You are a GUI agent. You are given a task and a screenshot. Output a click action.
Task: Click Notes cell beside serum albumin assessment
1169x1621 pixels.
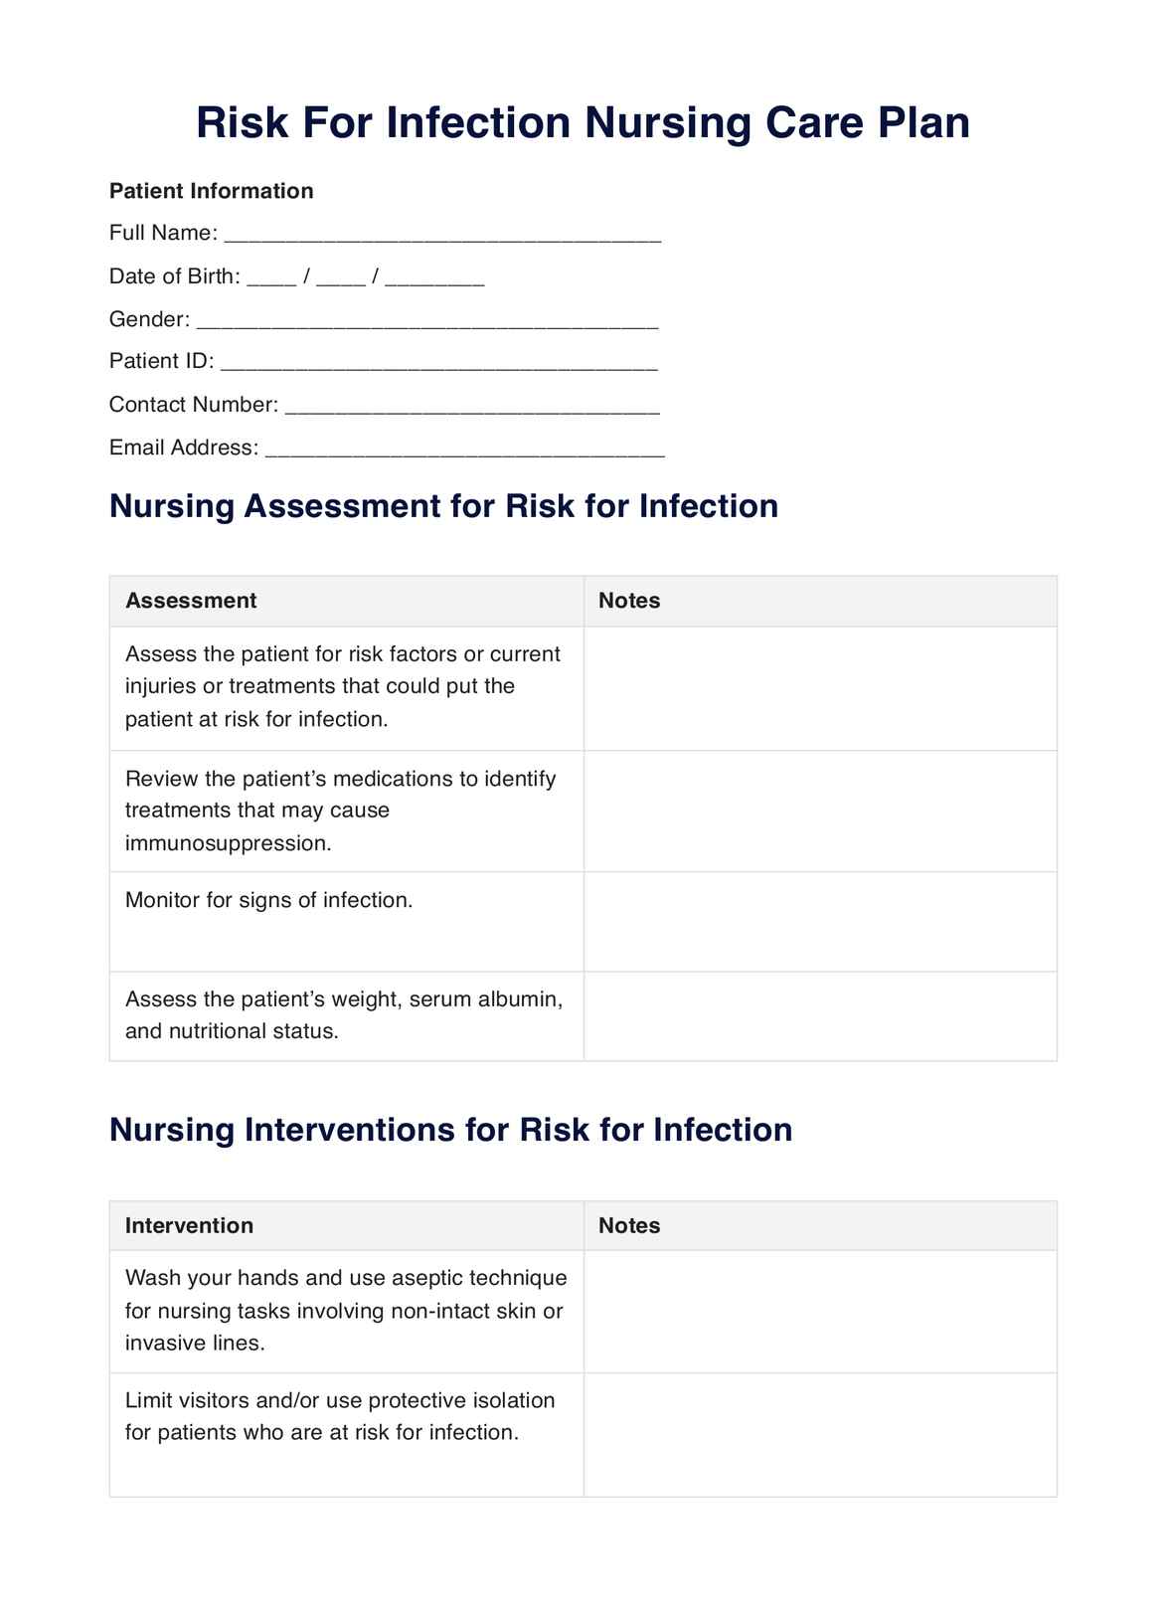(x=820, y=1015)
